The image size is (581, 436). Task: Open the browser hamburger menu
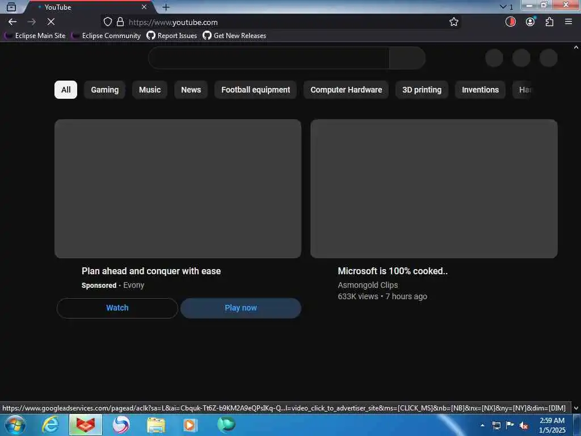tap(569, 22)
